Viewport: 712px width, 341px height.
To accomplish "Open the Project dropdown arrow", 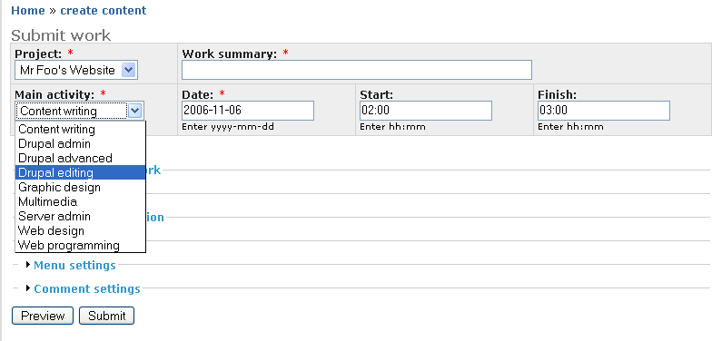I will point(129,71).
